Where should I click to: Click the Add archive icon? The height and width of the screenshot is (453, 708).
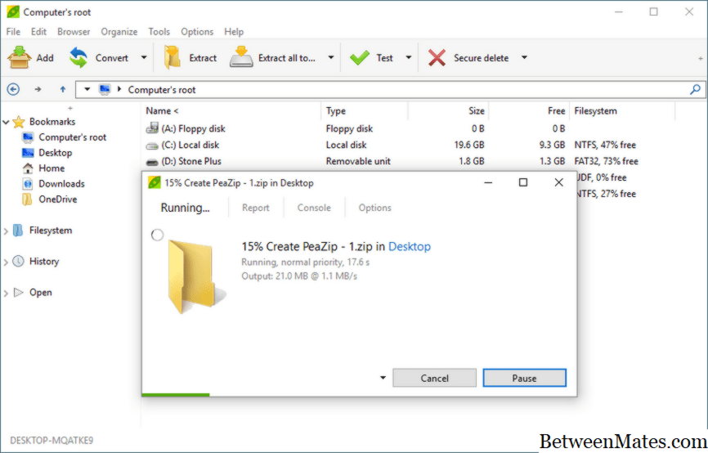pyautogui.click(x=19, y=57)
